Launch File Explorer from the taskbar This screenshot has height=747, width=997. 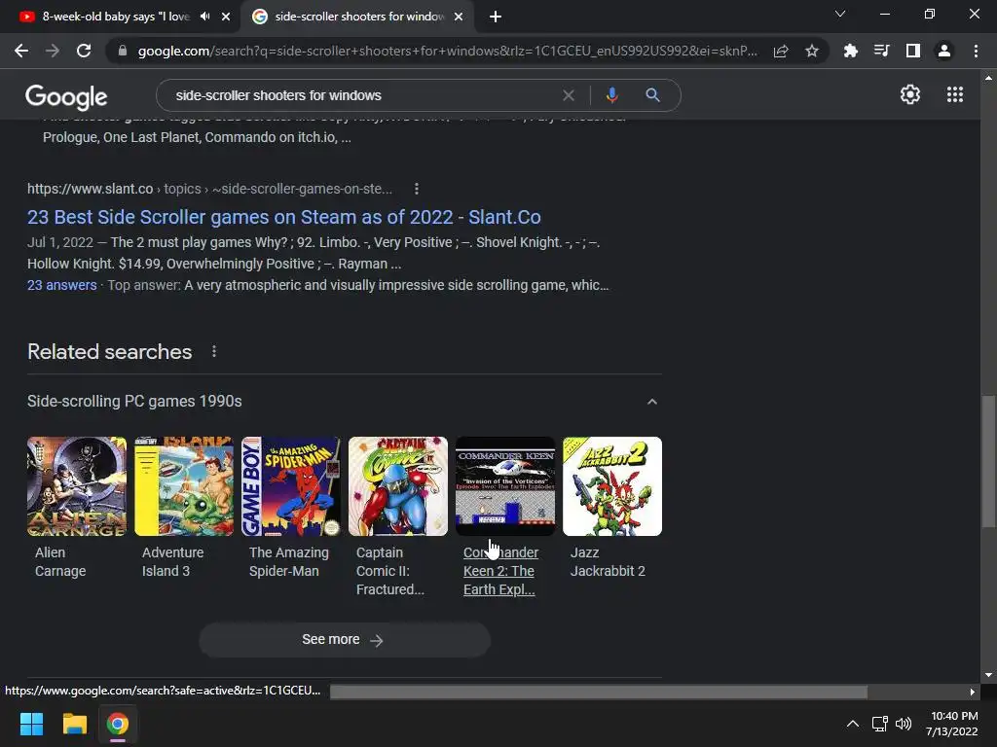click(74, 724)
